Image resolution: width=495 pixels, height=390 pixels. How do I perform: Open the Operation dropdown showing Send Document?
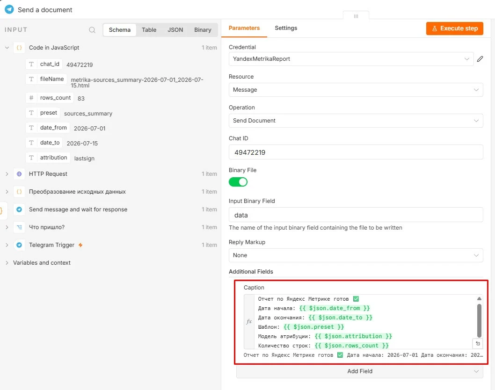point(356,121)
